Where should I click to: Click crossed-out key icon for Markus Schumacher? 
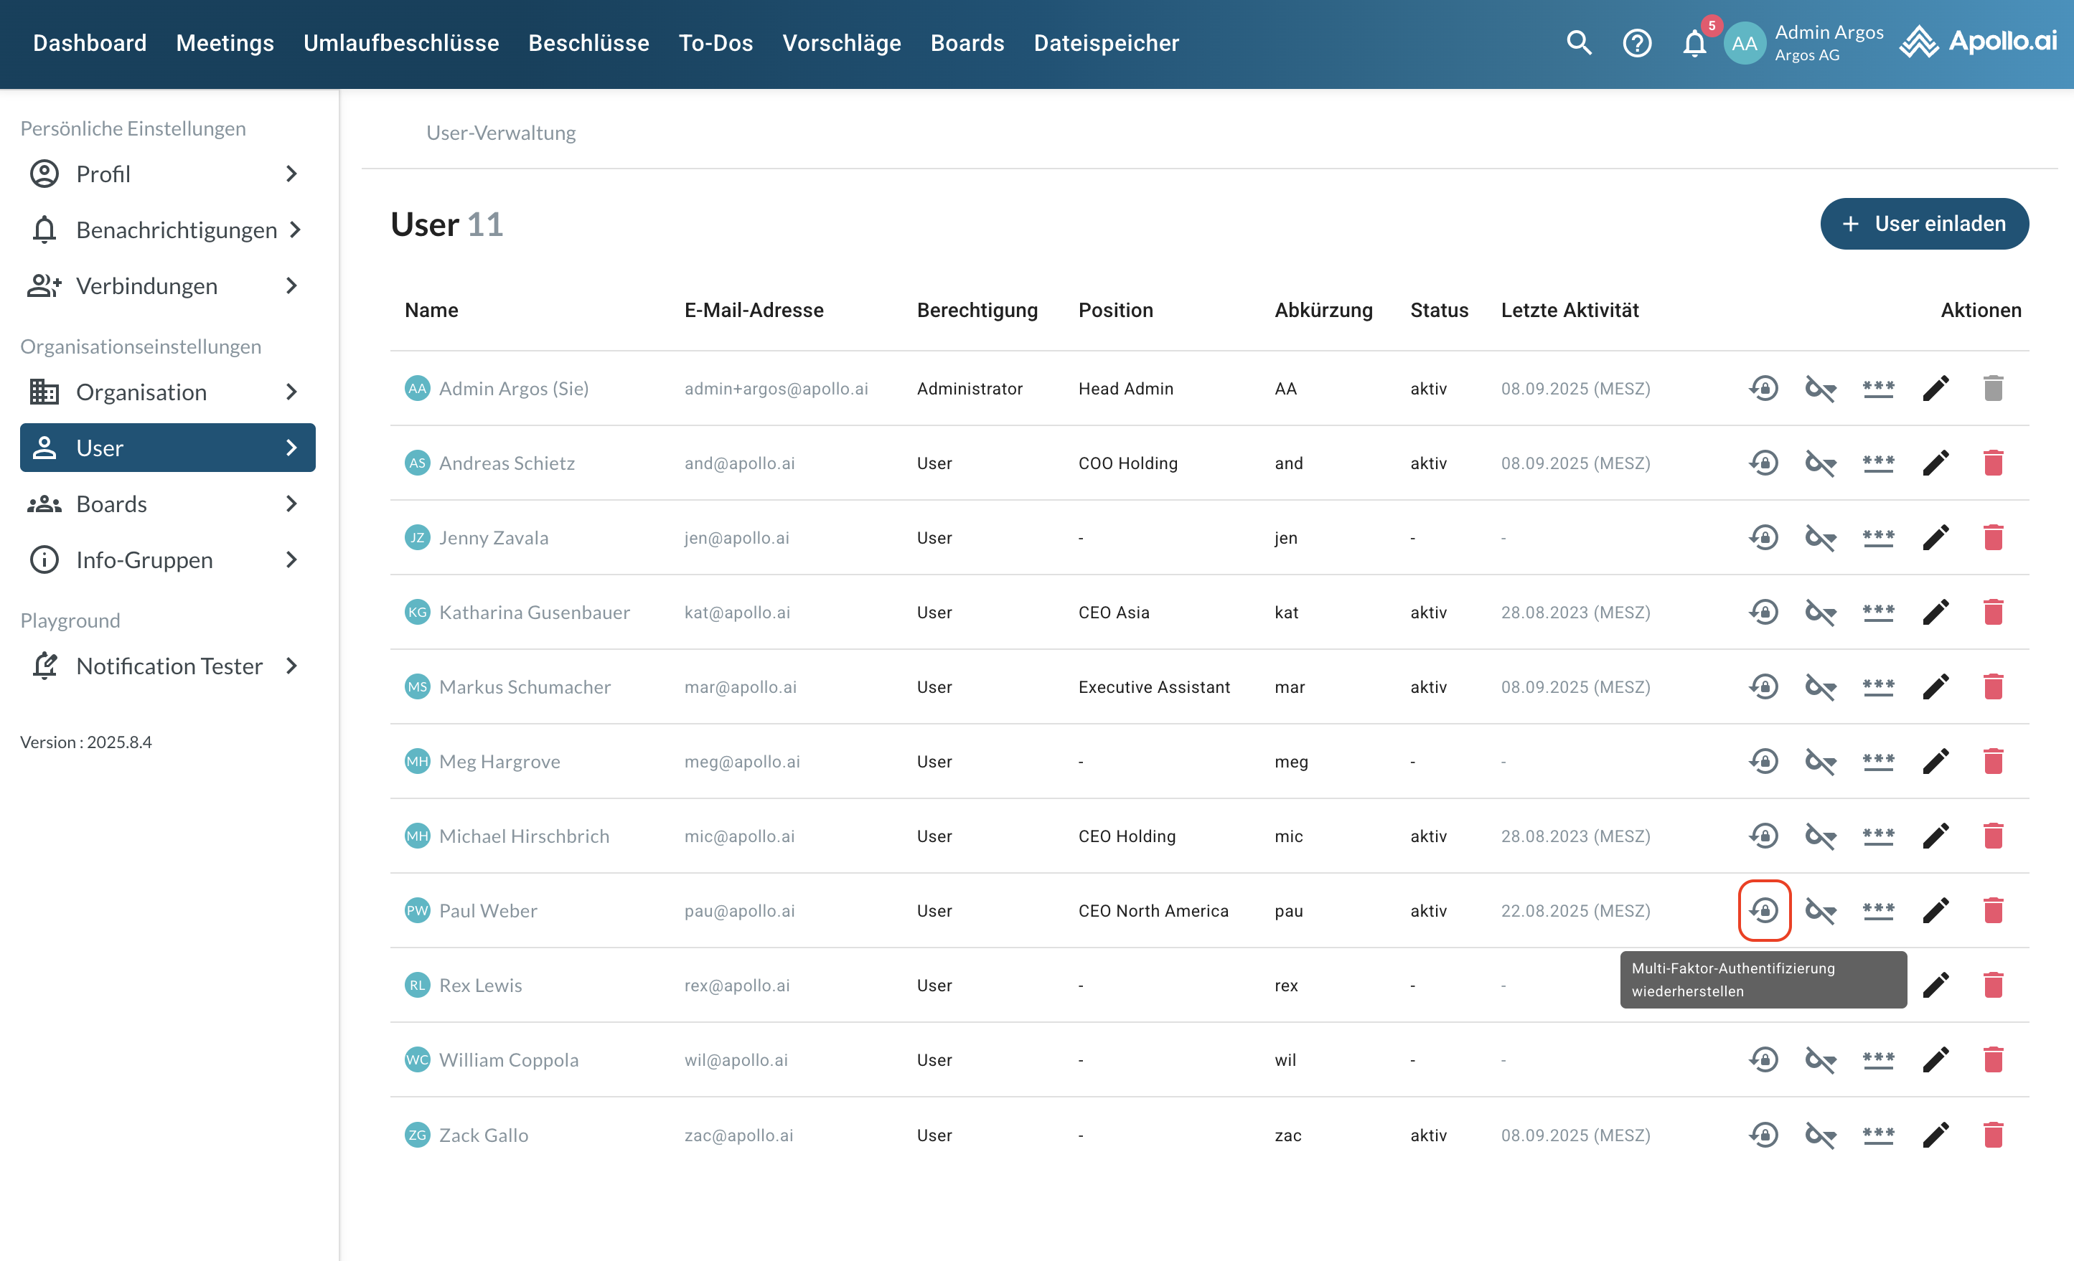click(1820, 686)
